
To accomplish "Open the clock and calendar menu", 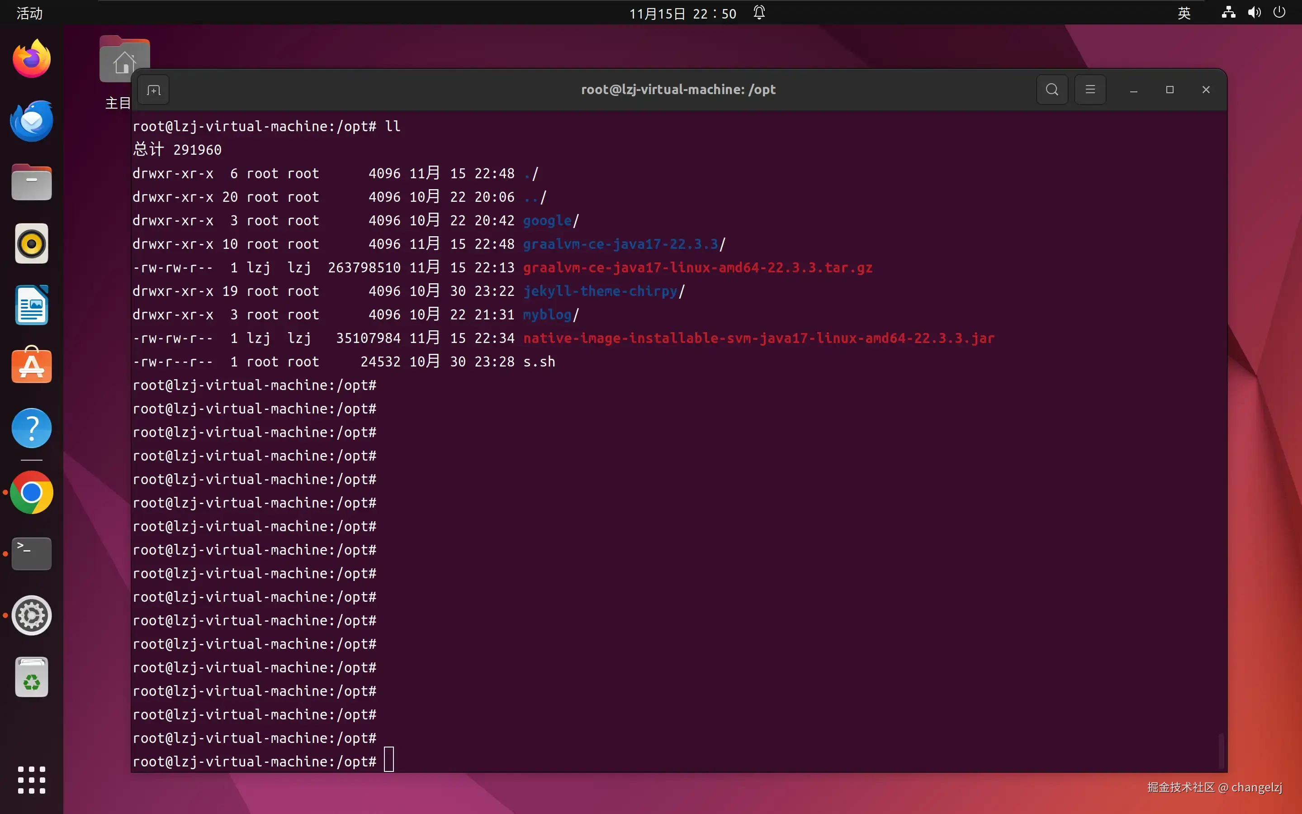I will pos(683,13).
